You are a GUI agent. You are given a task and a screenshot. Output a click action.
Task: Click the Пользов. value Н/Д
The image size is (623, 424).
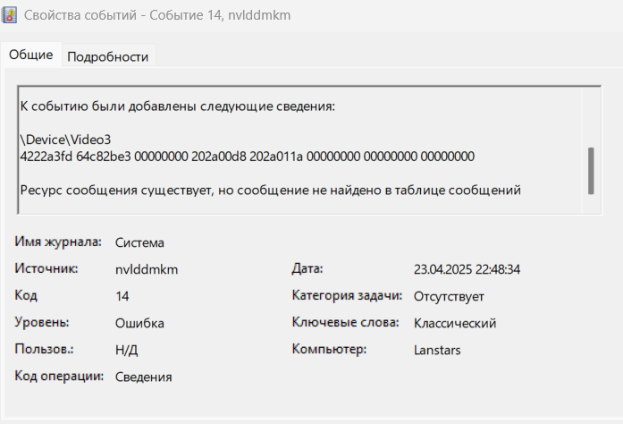126,350
